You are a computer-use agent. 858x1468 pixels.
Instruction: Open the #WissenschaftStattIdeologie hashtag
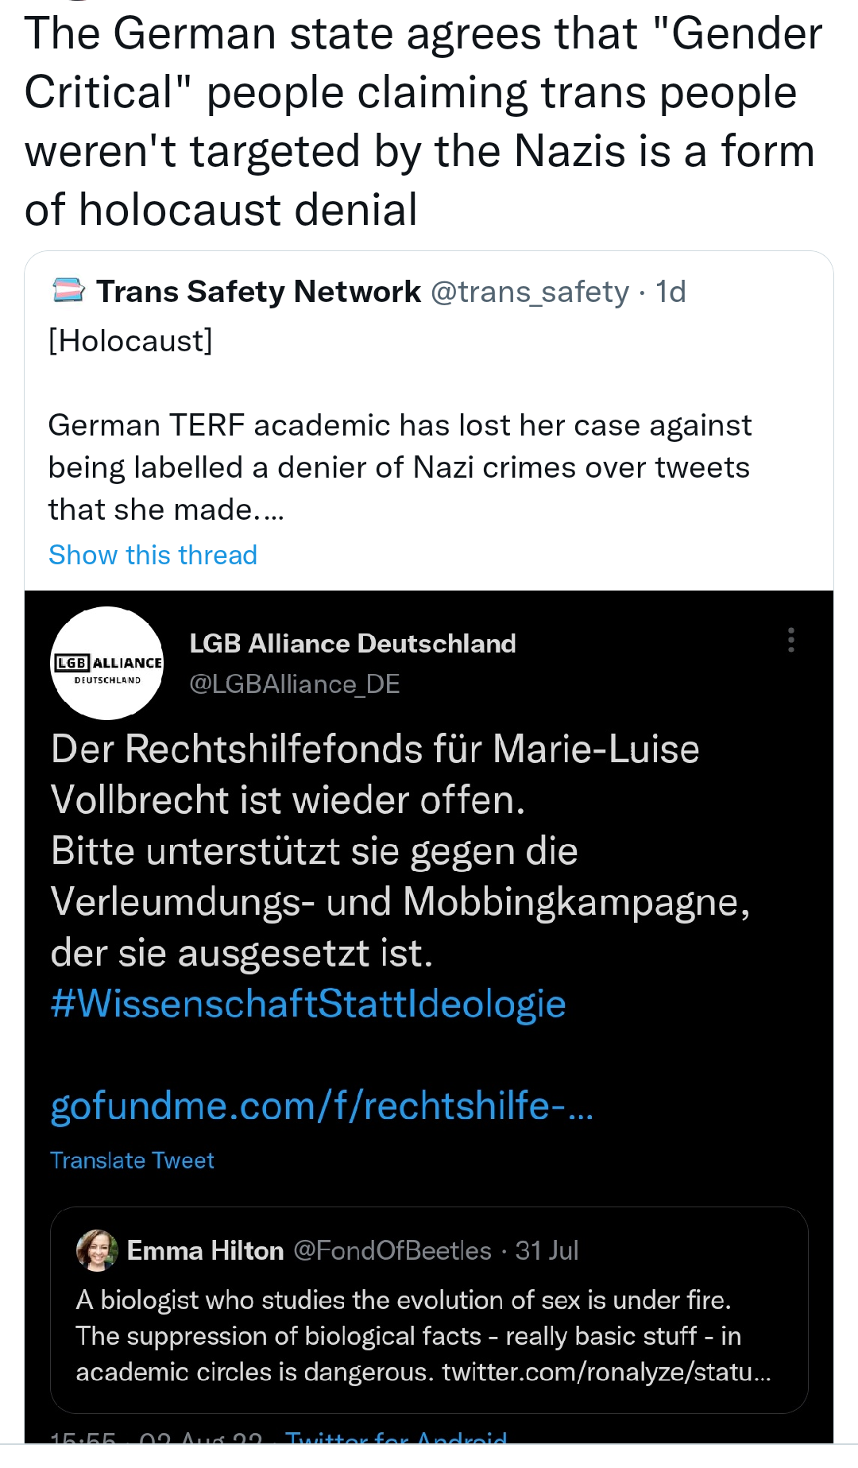coord(308,1004)
